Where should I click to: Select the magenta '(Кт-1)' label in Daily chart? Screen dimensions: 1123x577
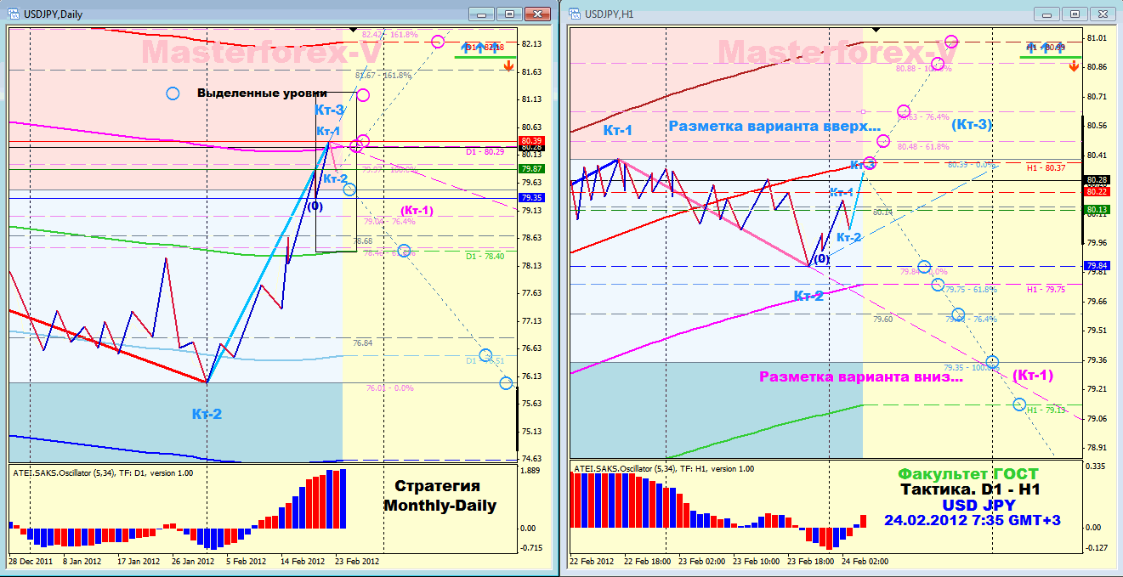click(x=417, y=211)
